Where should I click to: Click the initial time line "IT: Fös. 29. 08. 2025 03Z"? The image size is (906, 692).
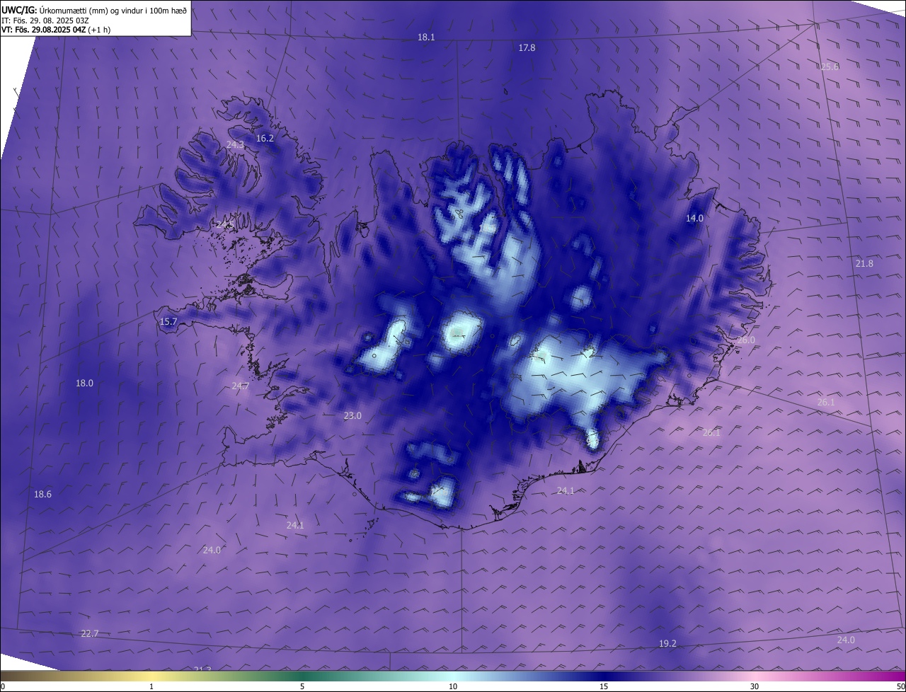(47, 21)
